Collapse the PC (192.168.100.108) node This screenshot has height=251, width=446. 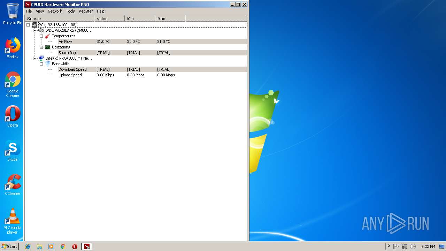click(28, 25)
